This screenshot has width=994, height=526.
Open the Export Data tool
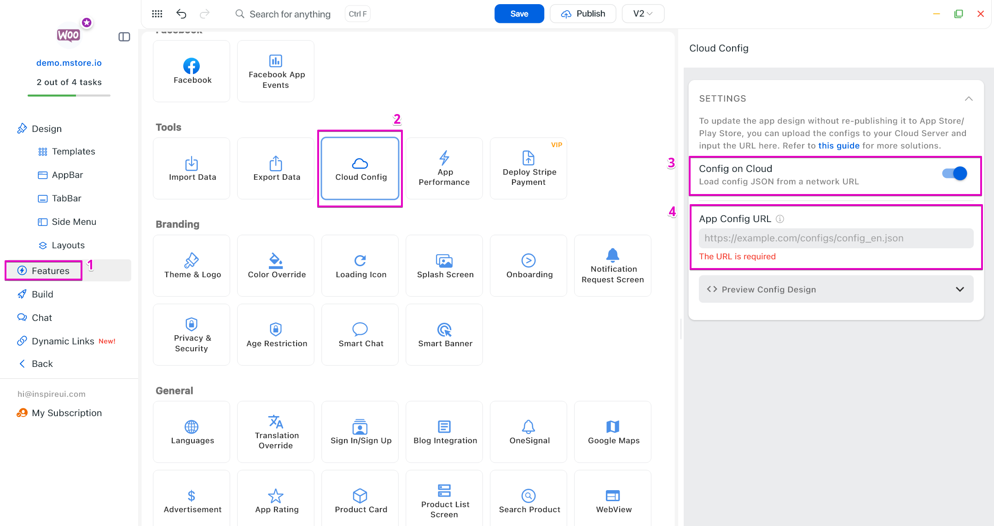(x=276, y=168)
